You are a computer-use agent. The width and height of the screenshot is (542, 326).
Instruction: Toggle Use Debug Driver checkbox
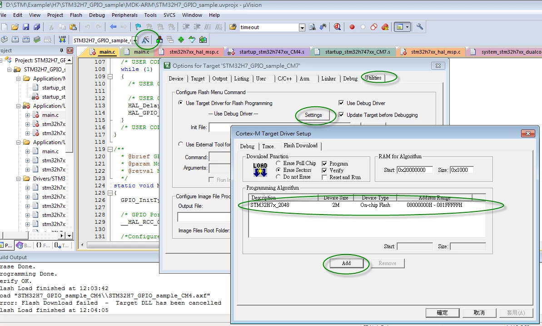pyautogui.click(x=341, y=103)
